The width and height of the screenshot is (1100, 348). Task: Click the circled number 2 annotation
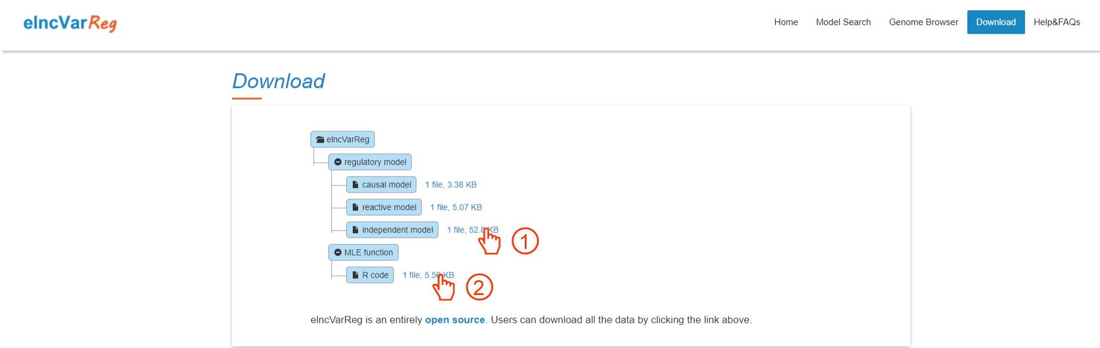point(479,287)
